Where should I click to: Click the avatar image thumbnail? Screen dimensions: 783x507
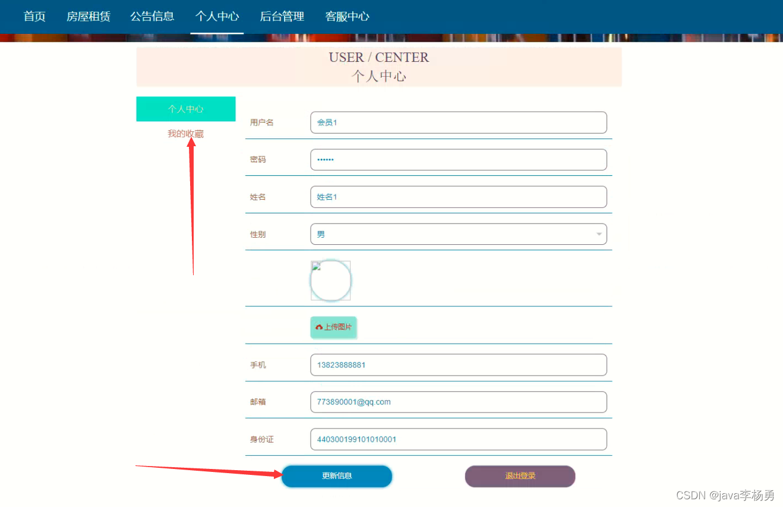coord(331,280)
